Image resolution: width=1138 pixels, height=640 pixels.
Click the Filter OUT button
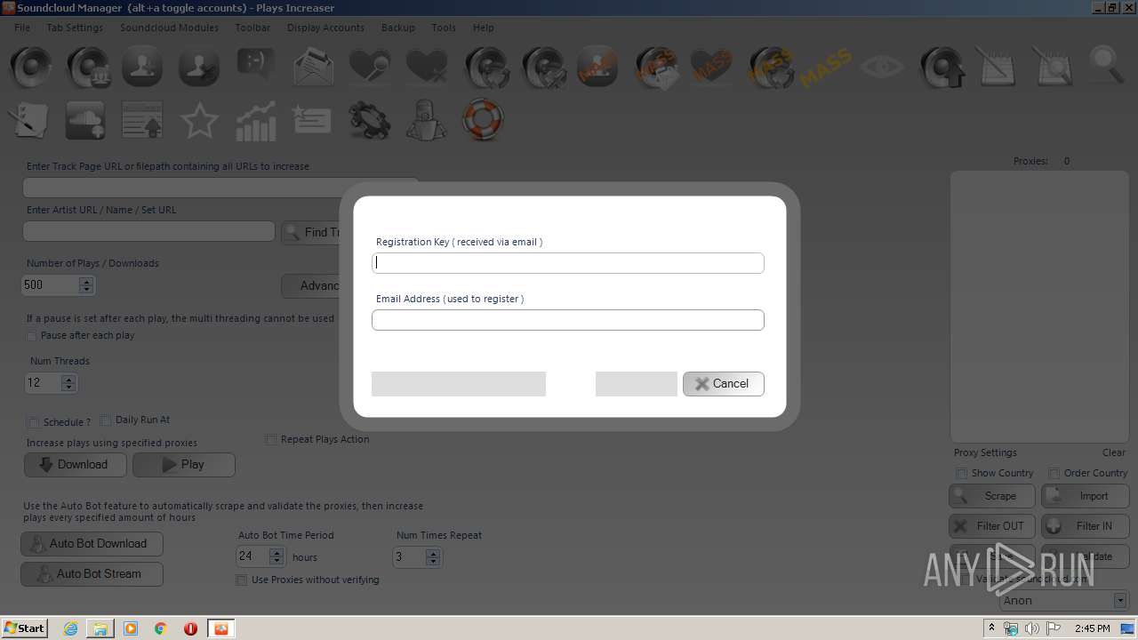992,526
